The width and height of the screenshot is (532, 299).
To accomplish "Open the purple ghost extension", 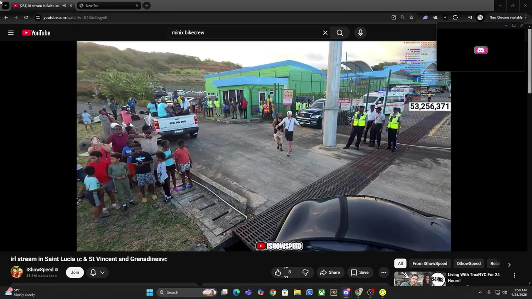I will pyautogui.click(x=425, y=17).
